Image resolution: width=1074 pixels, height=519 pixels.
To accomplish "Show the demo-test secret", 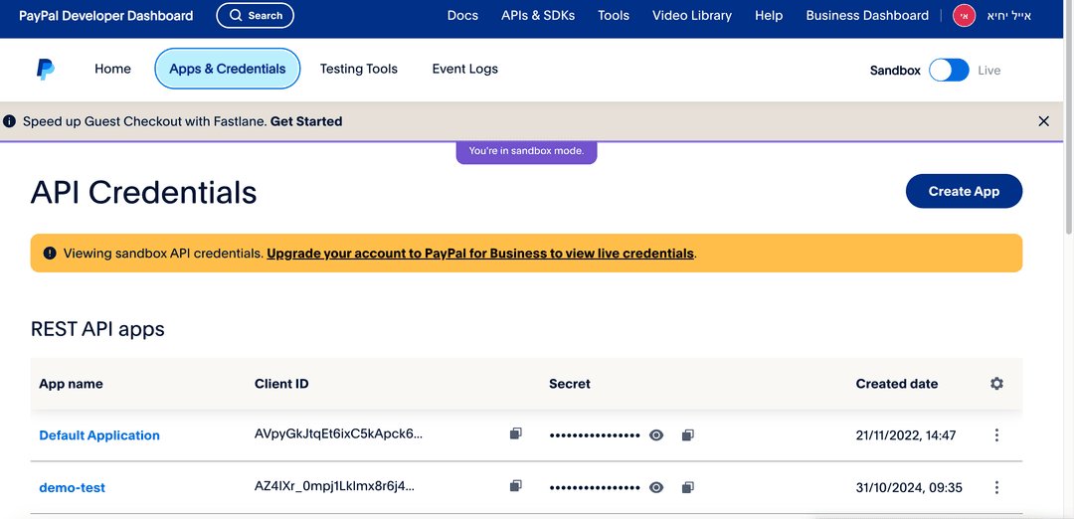I will [656, 487].
